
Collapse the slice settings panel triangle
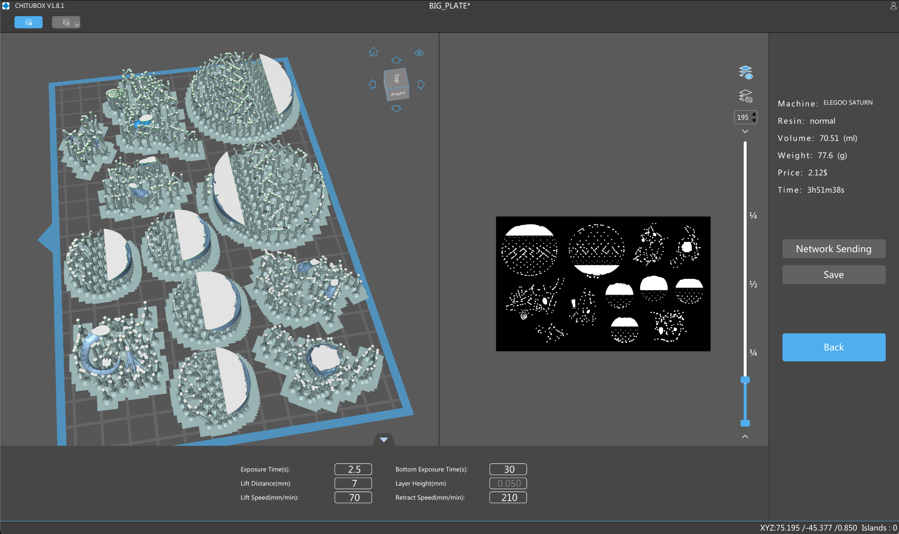384,440
